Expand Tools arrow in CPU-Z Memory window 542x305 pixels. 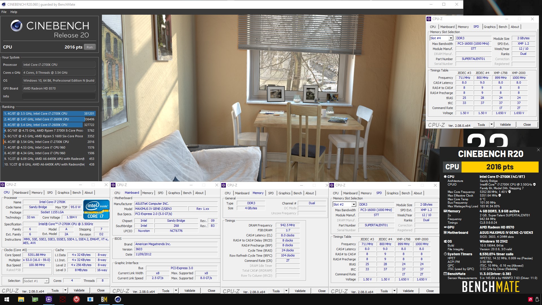click(x=286, y=291)
